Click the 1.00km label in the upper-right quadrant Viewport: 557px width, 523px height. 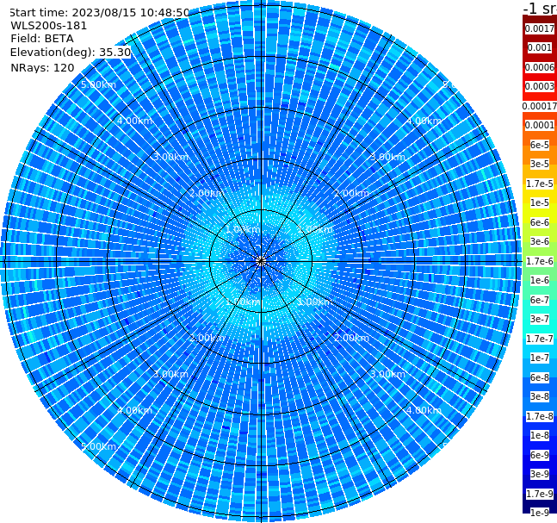point(315,229)
